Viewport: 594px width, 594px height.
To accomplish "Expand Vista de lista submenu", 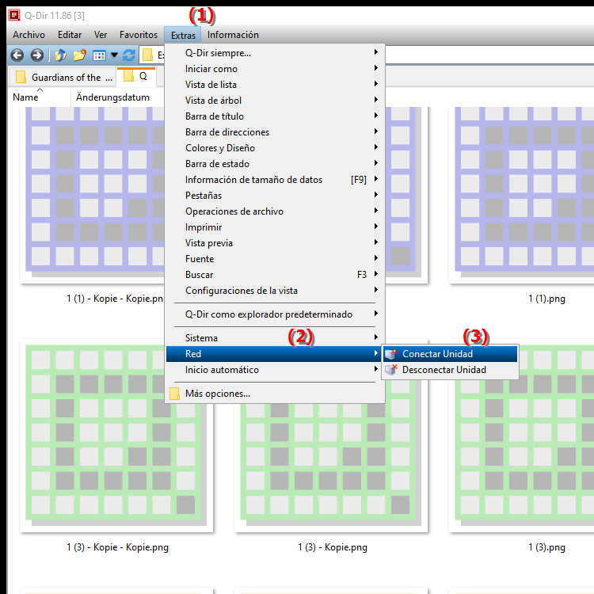I will tap(276, 85).
